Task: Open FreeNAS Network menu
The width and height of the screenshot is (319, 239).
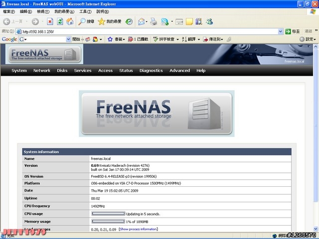Action: point(42,71)
